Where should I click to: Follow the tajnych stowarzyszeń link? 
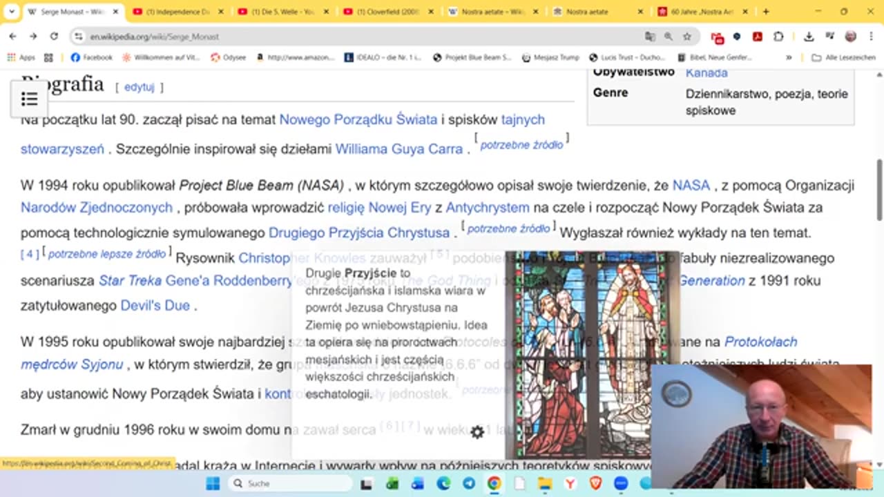[62, 148]
